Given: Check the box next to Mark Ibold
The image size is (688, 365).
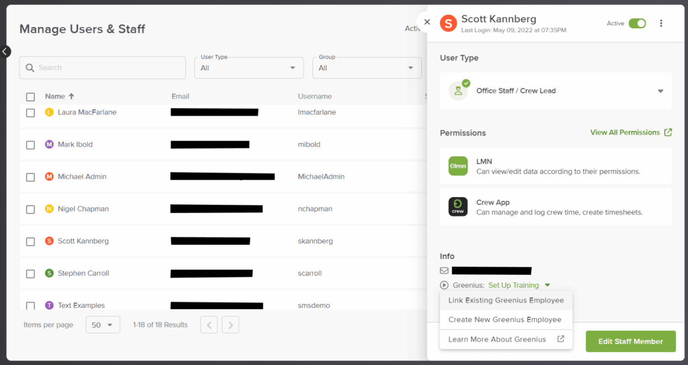Looking at the screenshot, I should coord(30,145).
